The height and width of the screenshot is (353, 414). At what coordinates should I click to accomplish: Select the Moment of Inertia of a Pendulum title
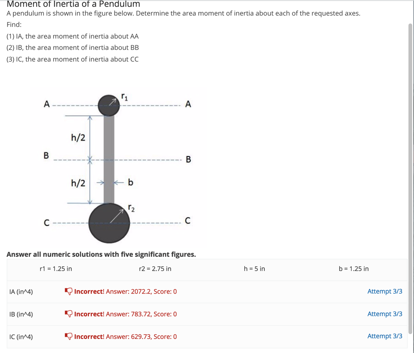point(73,5)
